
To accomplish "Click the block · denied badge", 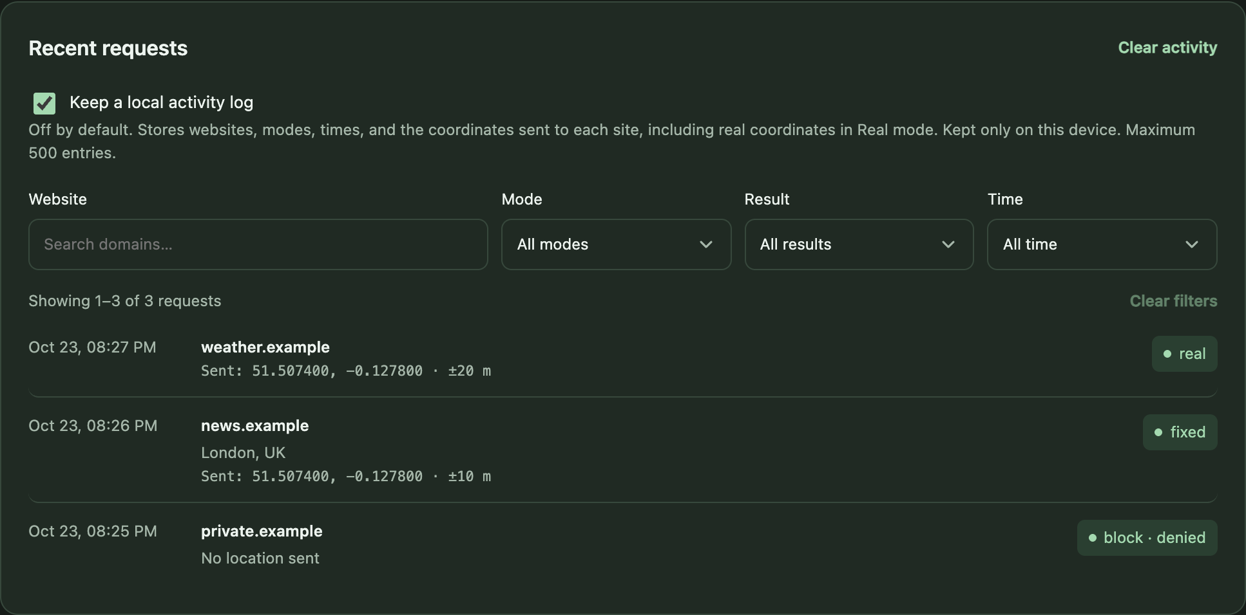I will tap(1147, 538).
